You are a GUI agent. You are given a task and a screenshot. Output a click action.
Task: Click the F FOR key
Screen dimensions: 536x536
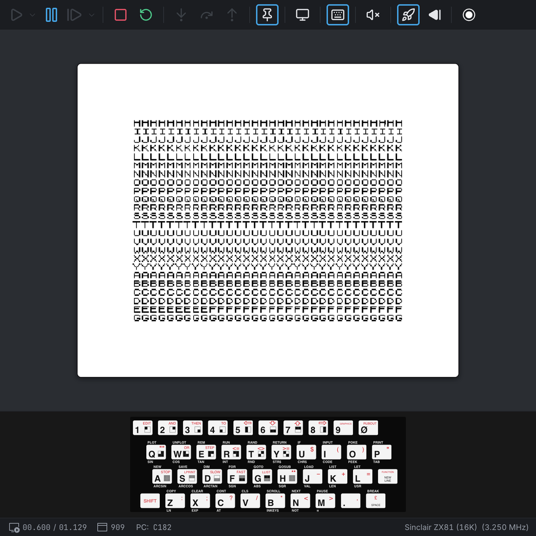pos(237,476)
